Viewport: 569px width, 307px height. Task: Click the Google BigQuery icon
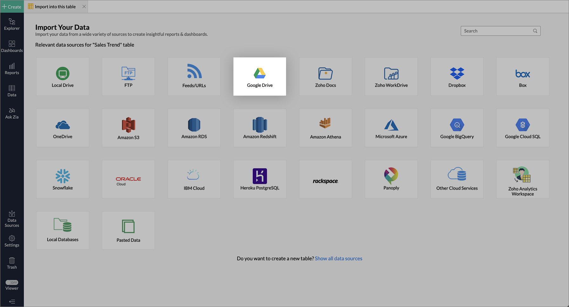(x=457, y=125)
